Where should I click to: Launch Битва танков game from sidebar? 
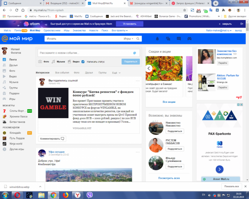pyautogui.click(x=18, y=122)
